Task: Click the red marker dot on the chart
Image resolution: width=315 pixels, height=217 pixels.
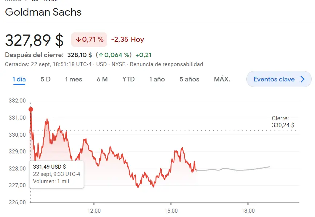Action: pyautogui.click(x=31, y=109)
